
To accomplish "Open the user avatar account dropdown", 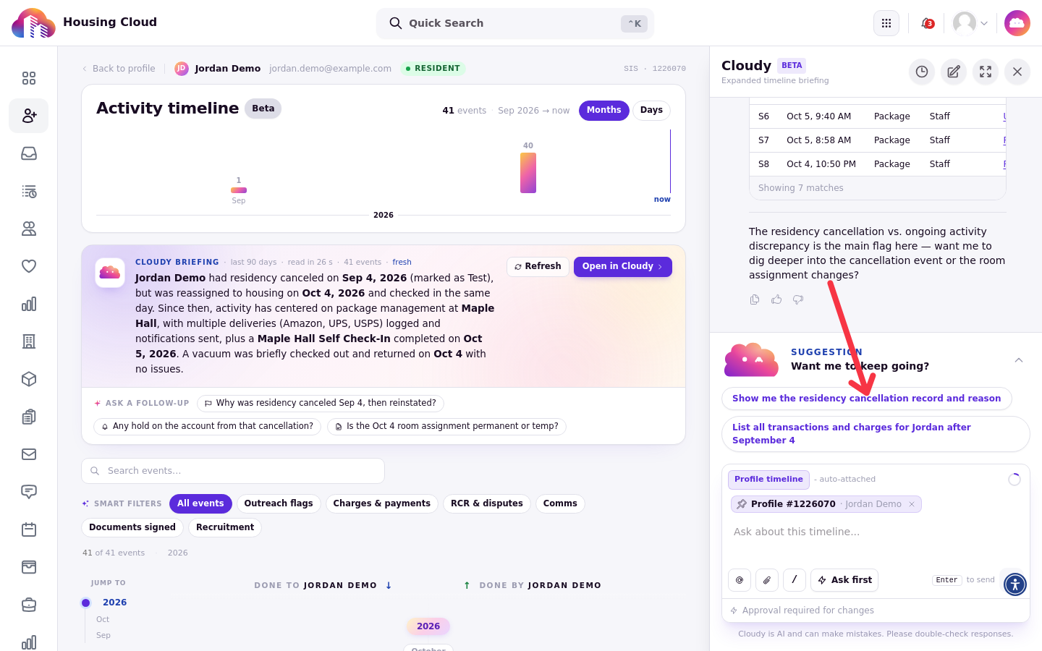I will [970, 23].
